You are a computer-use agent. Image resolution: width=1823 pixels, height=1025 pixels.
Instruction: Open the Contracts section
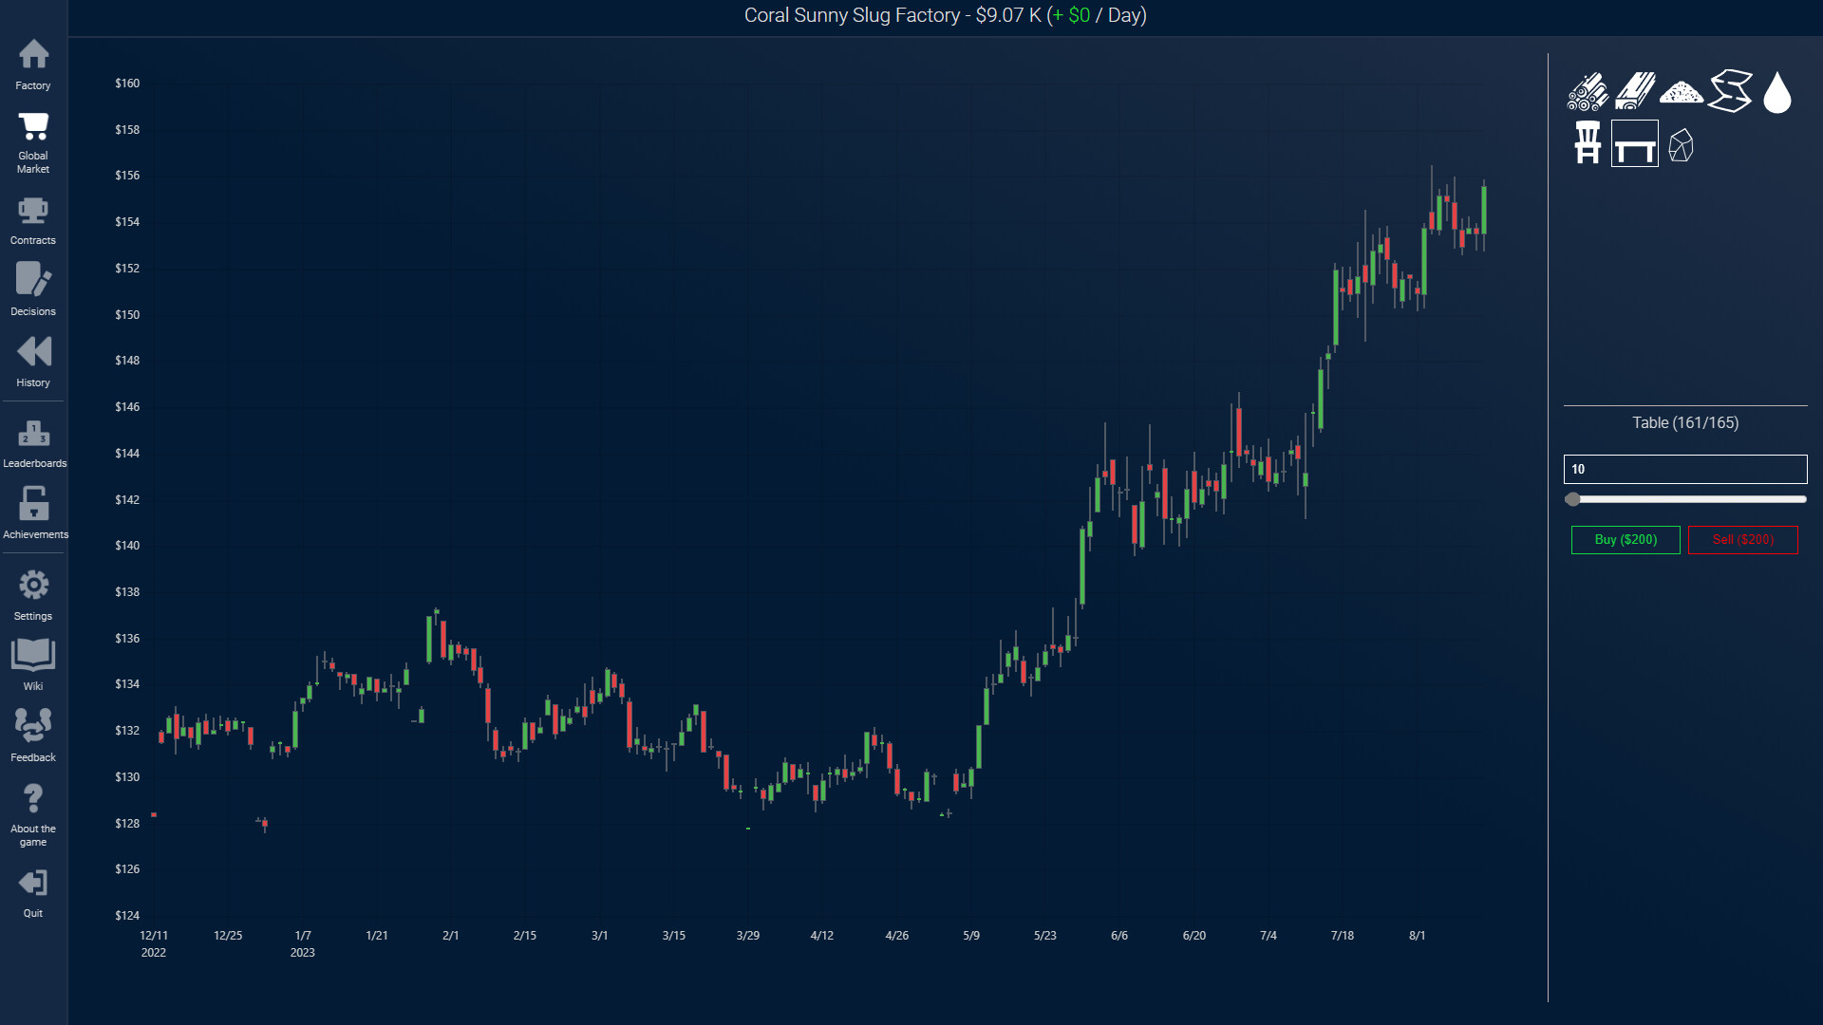click(x=33, y=220)
